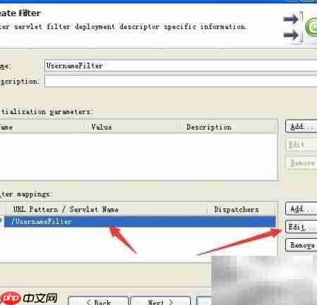317x305 pixels.
Task: Click the disabled Remove button for initialization parameters
Action: (x=302, y=163)
